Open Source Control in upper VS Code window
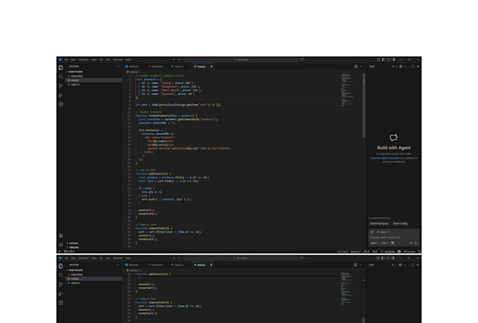Viewport: 478px width, 323px height. pos(60,86)
